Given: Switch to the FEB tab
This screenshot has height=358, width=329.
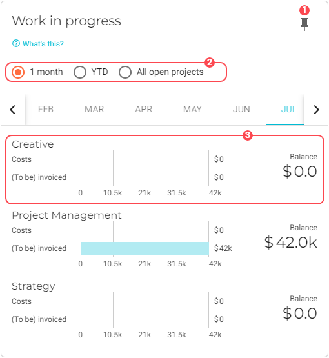Looking at the screenshot, I should point(46,110).
